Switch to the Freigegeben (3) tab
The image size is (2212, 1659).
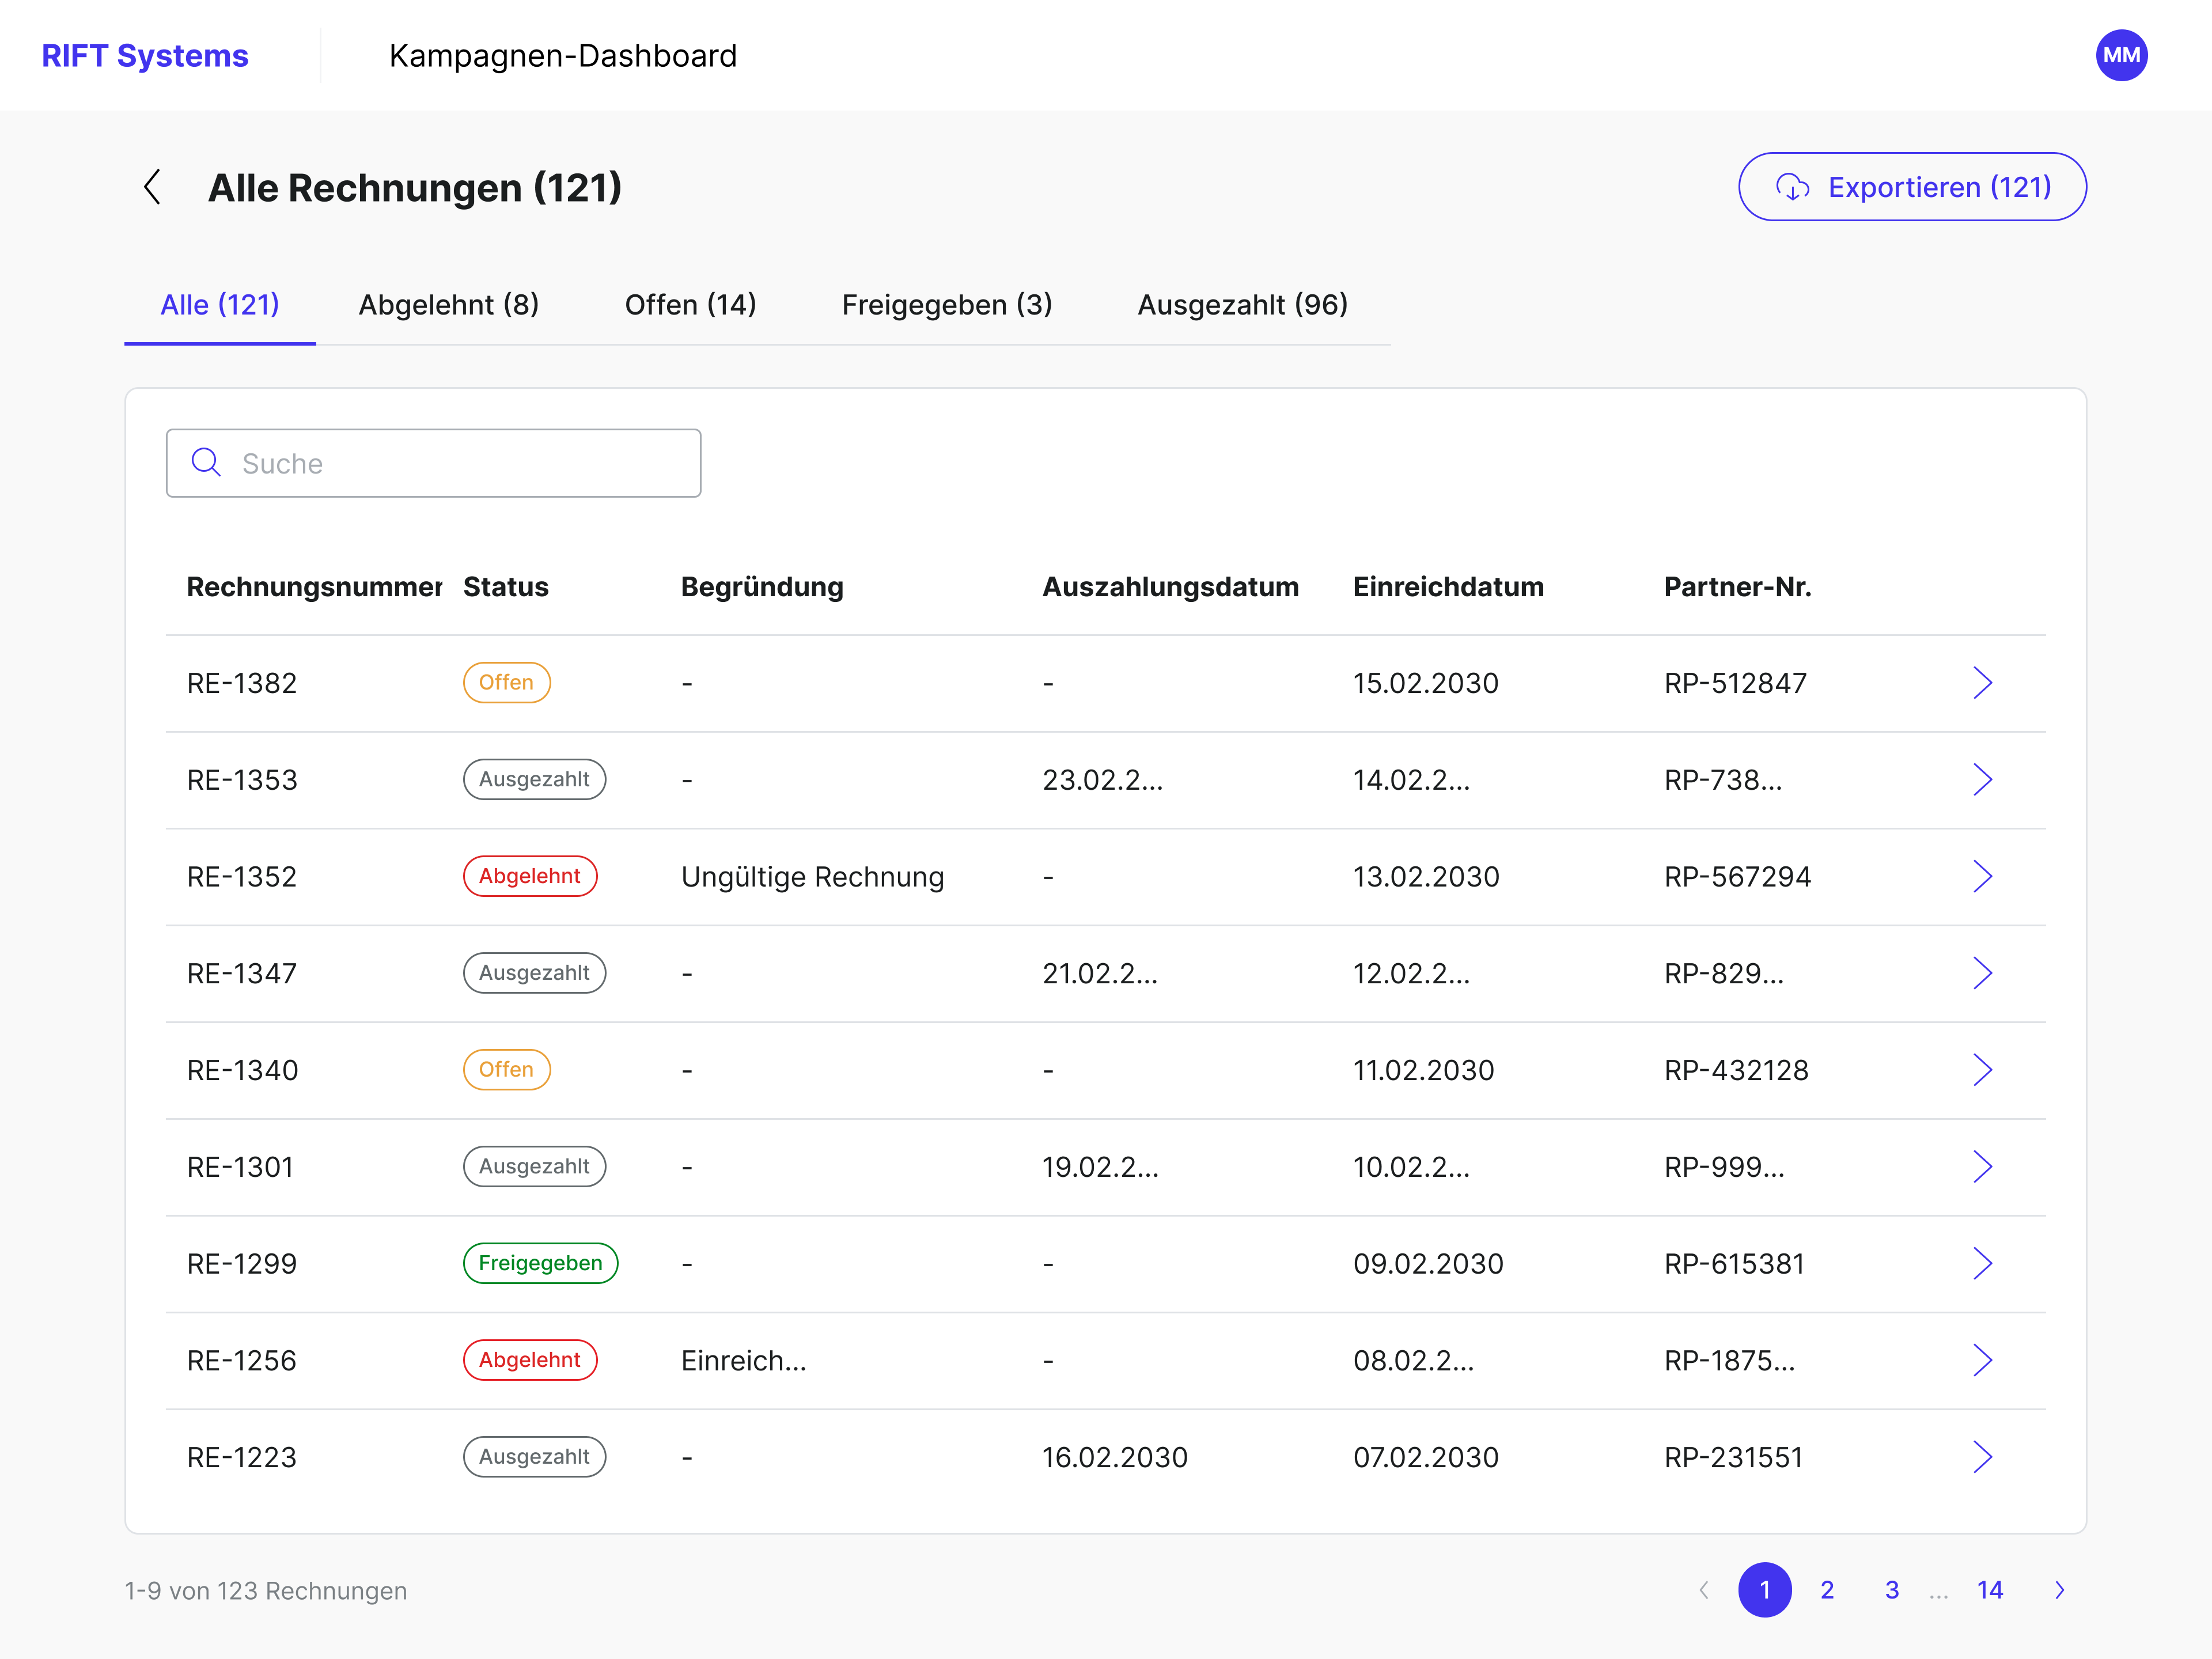pyautogui.click(x=947, y=305)
